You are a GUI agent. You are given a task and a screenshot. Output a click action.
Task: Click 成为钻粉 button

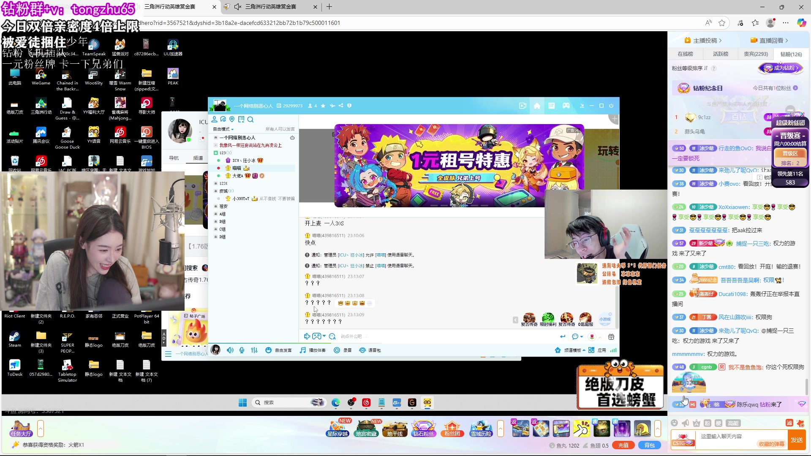tap(780, 68)
